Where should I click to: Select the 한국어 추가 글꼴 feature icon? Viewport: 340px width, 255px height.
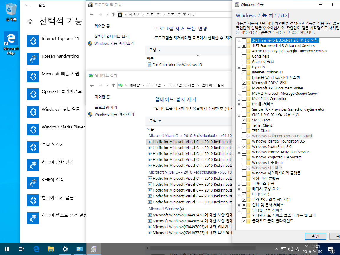(33, 200)
